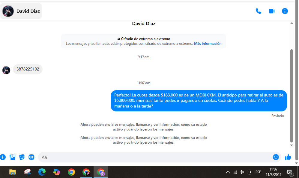Attach a photo using the image icon
This screenshot has height=178, width=299.
tap(12, 157)
